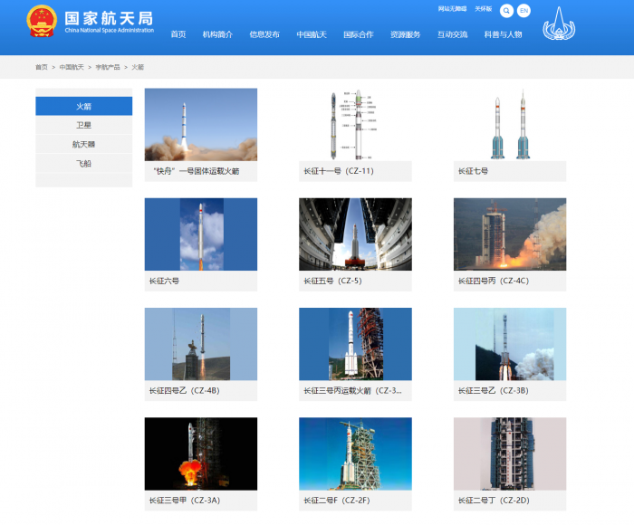Image resolution: width=634 pixels, height=525 pixels.
Task: Open the 快舟一号 rocket launch thumbnail
Action: [x=201, y=125]
